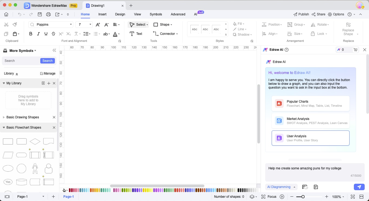
Task: Click Publish in the top right
Action: [x=301, y=14]
